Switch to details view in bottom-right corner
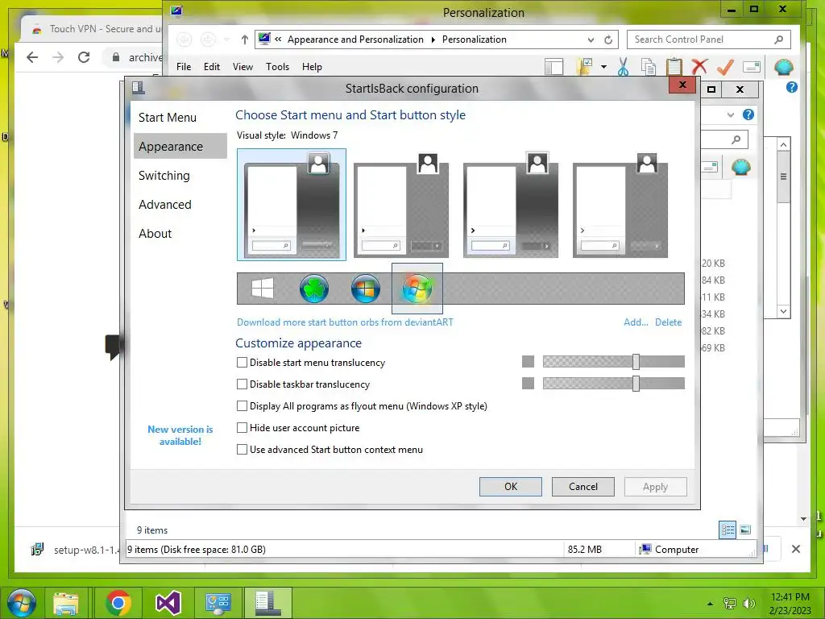The height and width of the screenshot is (619, 825). tap(728, 530)
